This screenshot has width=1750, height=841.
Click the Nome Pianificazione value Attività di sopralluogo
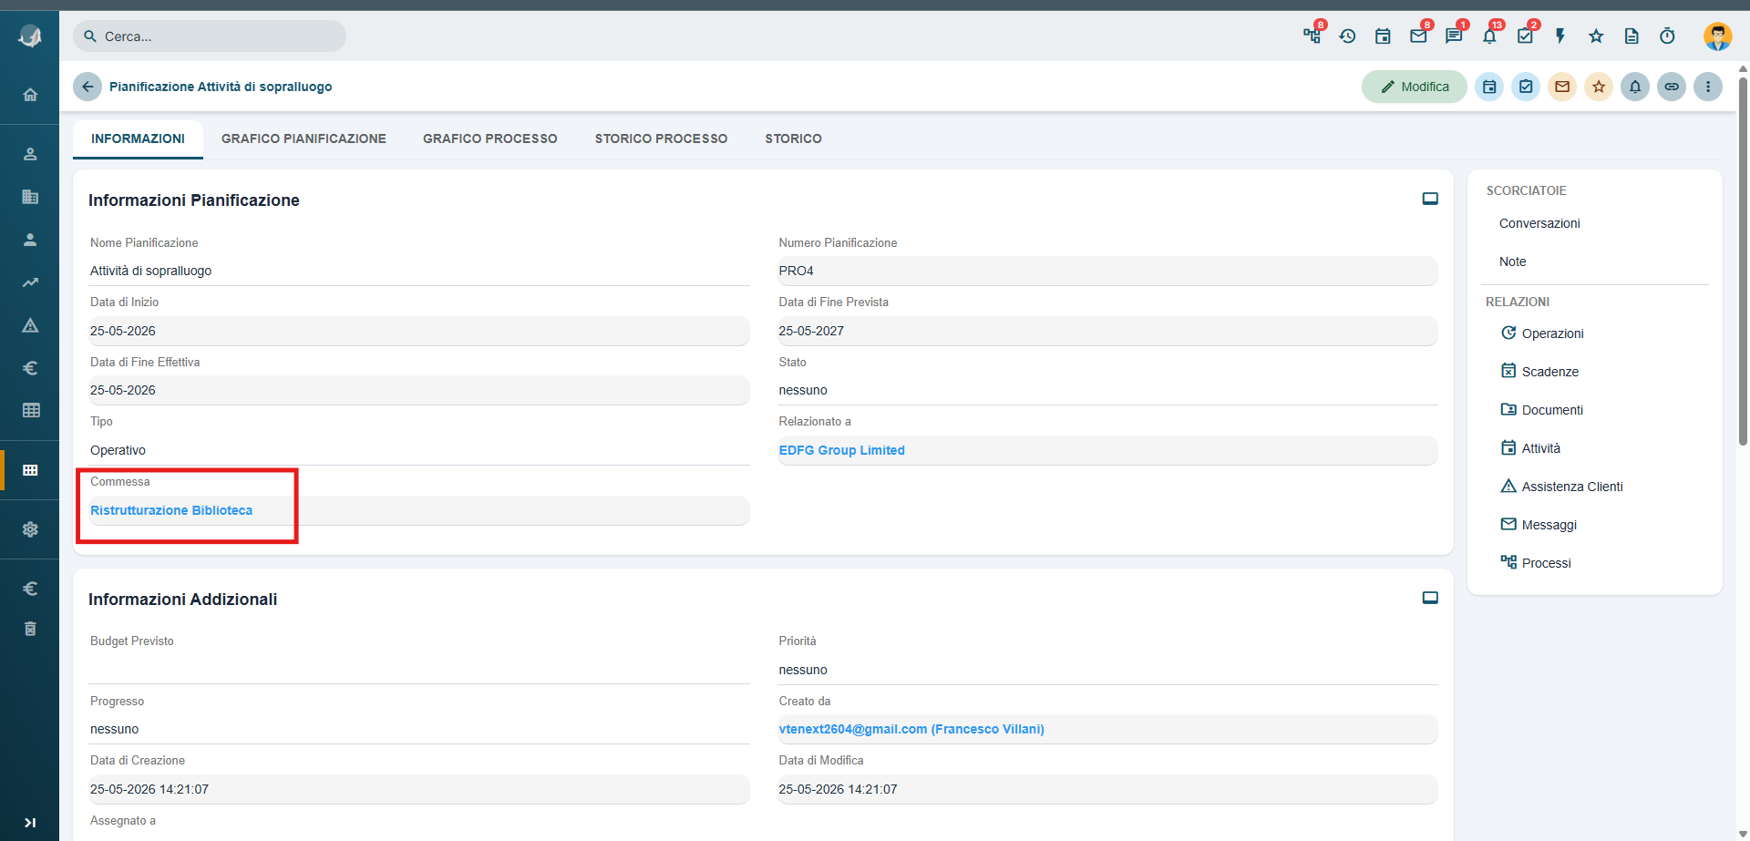point(150,271)
